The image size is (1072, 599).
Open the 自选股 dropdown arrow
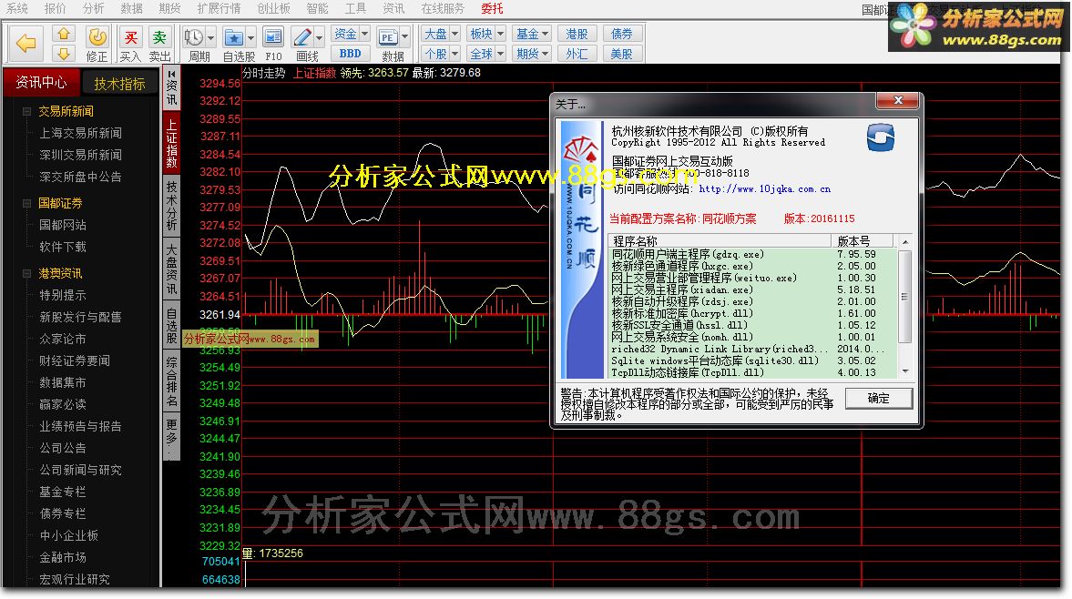pos(250,37)
